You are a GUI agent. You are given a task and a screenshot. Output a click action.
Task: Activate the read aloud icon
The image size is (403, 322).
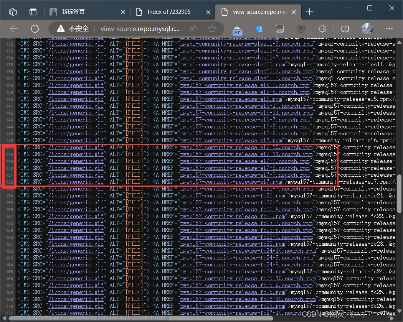point(193,28)
